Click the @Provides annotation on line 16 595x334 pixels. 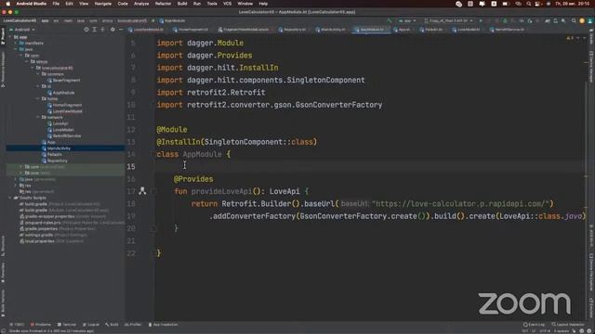coord(193,179)
